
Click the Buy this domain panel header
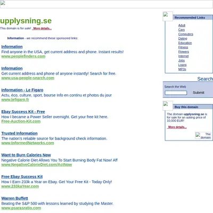tap(193, 107)
